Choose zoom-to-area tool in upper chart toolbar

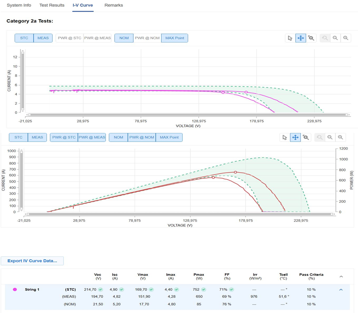click(x=311, y=38)
